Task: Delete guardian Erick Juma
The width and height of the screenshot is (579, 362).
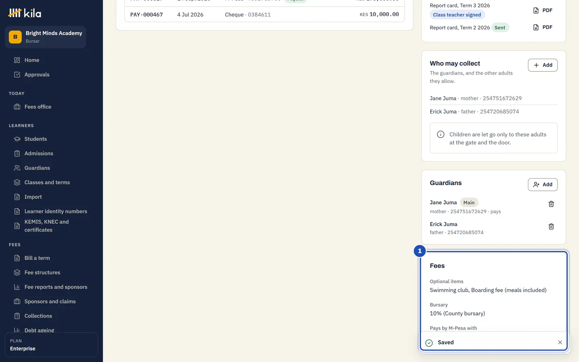Action: (551, 226)
